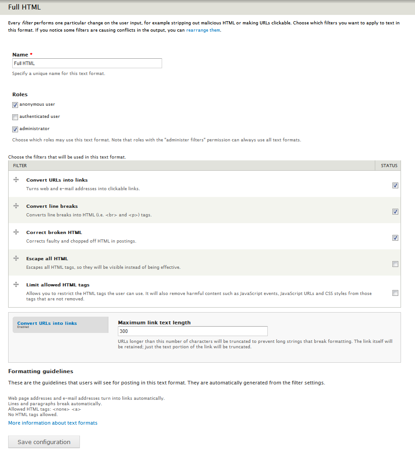Viewport: 415px width, 454px height.
Task: Toggle the administrator role checkbox
Action: tap(15, 129)
